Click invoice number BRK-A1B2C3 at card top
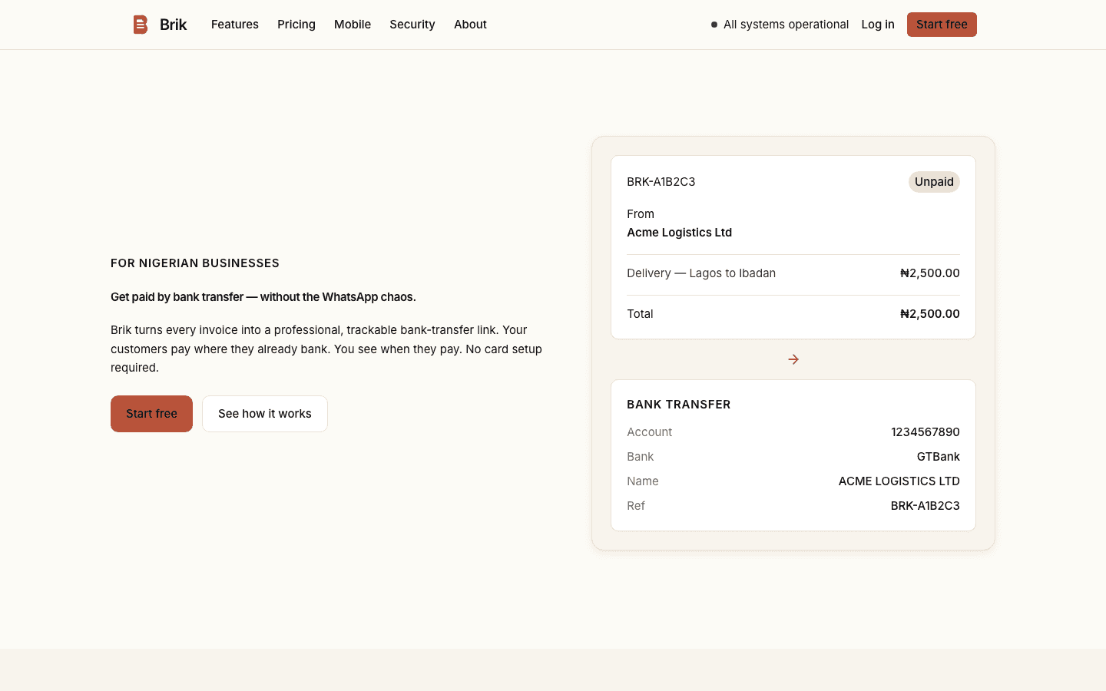This screenshot has width=1106, height=691. tap(661, 182)
